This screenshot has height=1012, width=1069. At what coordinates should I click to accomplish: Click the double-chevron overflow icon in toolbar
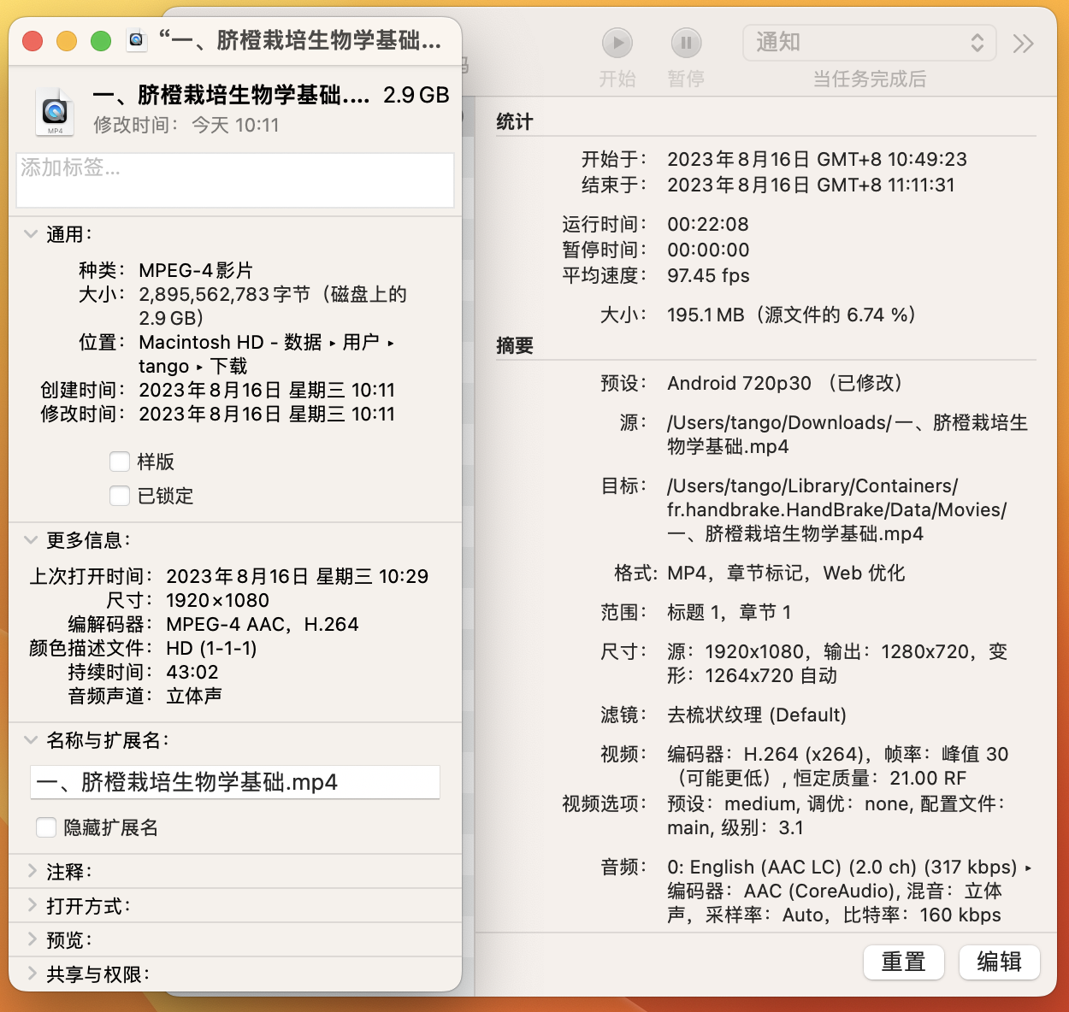point(1023,43)
